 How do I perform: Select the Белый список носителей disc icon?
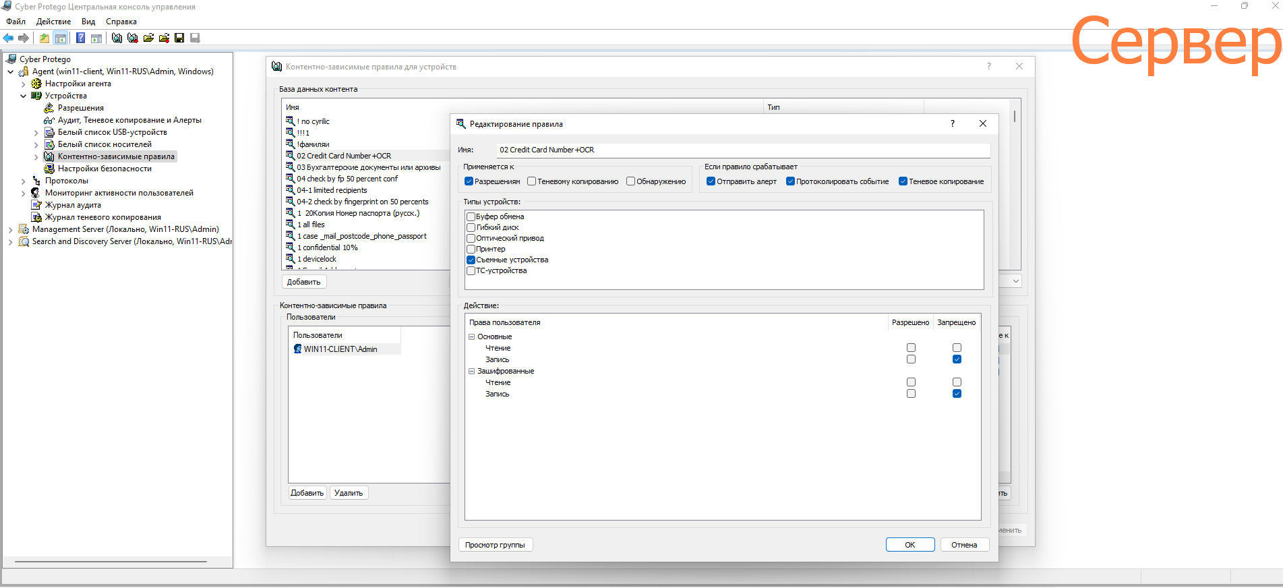pos(49,144)
